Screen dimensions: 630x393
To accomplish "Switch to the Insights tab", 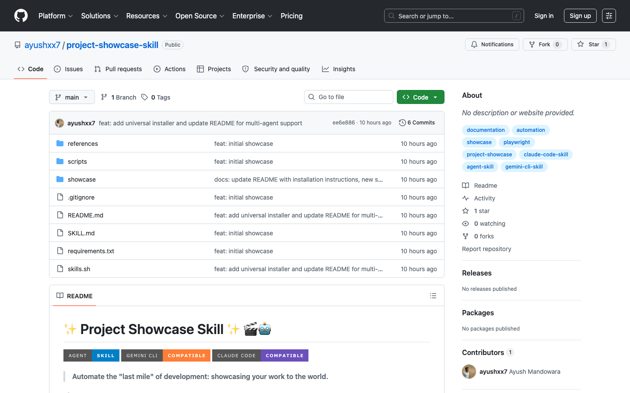I will point(339,69).
